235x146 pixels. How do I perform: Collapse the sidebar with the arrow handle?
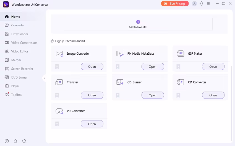coord(45,78)
